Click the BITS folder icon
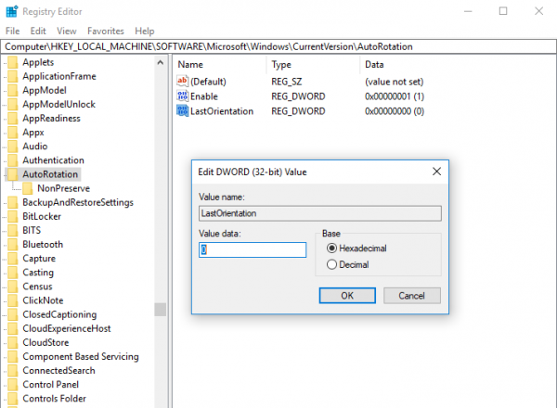This screenshot has width=557, height=408. 13,230
